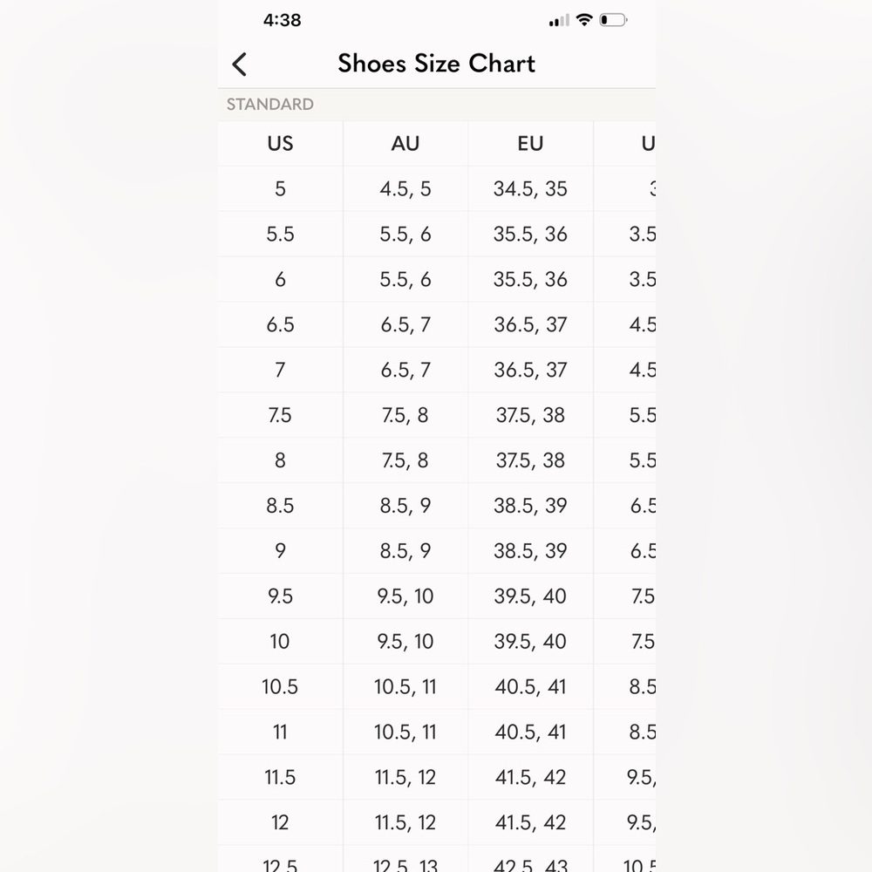
Task: Select the Shoes Size Chart title
Action: 437,64
